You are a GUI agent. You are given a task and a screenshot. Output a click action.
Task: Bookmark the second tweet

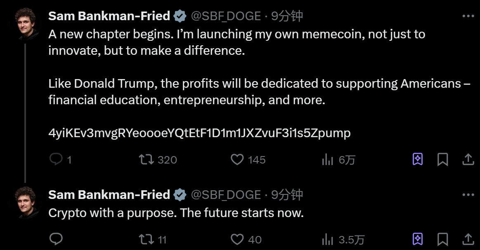point(442,239)
